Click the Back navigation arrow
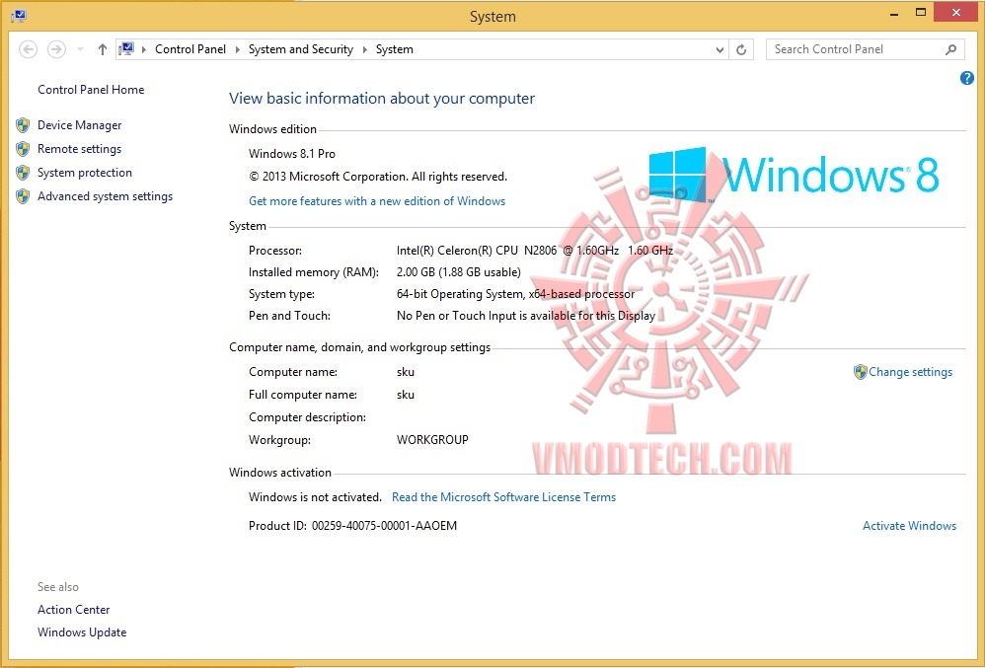The width and height of the screenshot is (985, 668). 29,49
